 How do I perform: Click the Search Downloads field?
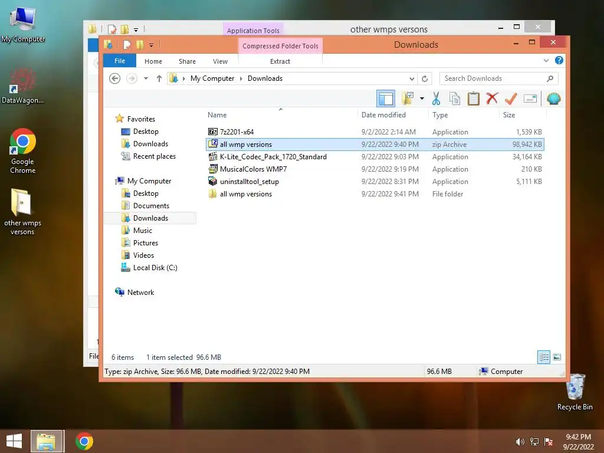pos(498,78)
